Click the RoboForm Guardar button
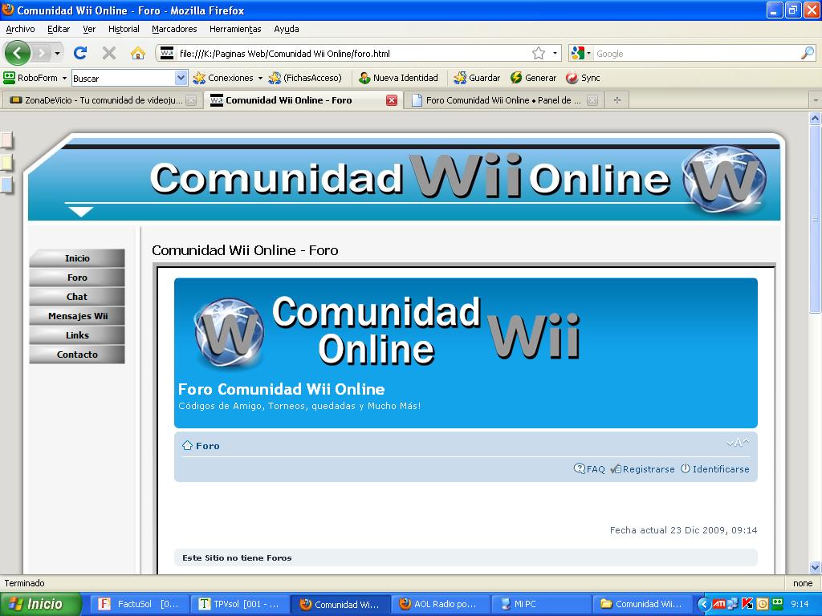The image size is (822, 616). coord(477,78)
